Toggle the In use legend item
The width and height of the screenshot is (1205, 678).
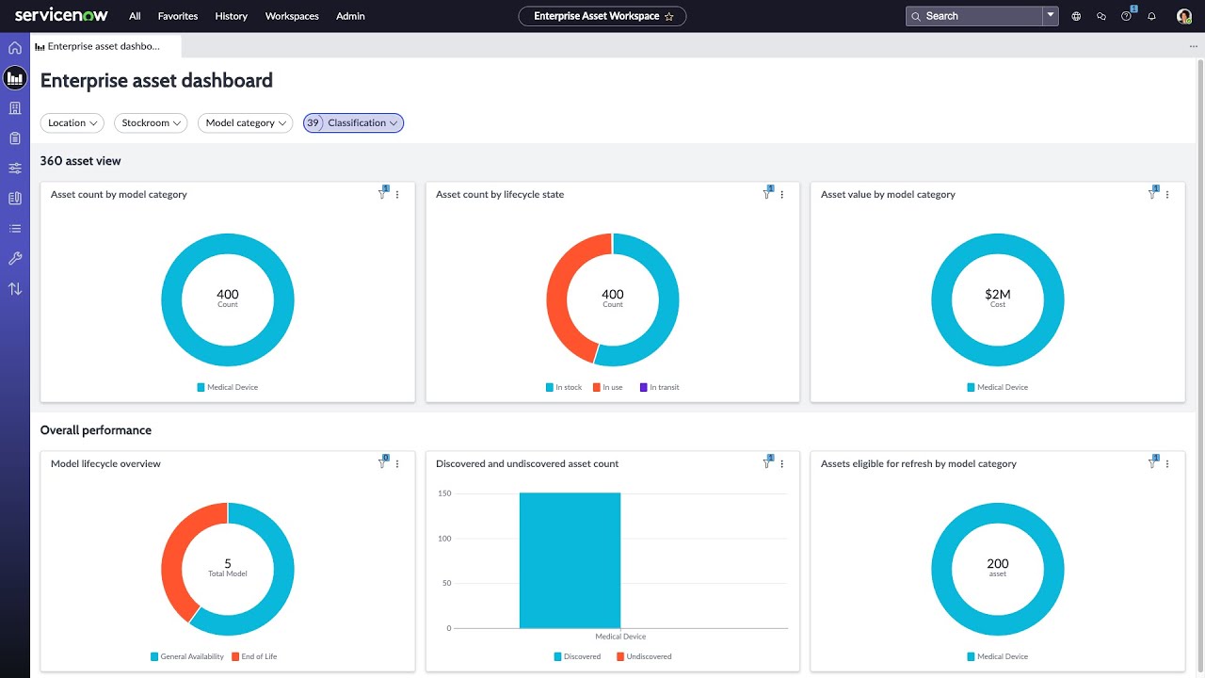coord(608,387)
